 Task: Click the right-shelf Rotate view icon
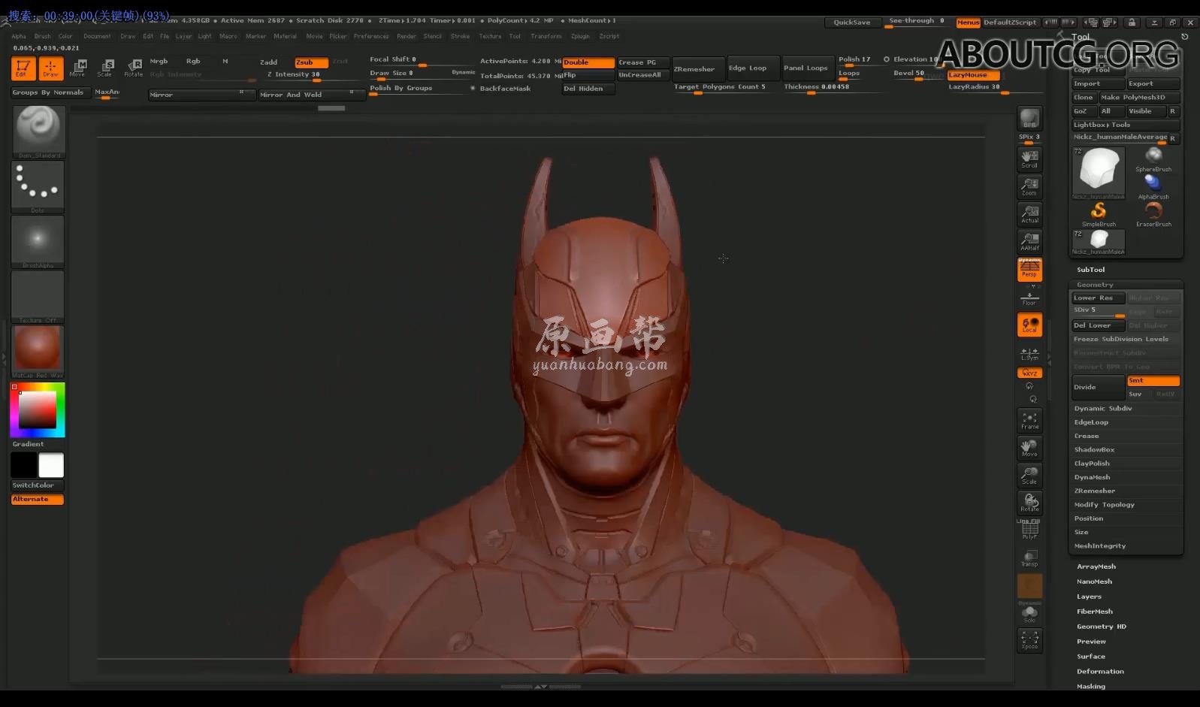pyautogui.click(x=1029, y=503)
